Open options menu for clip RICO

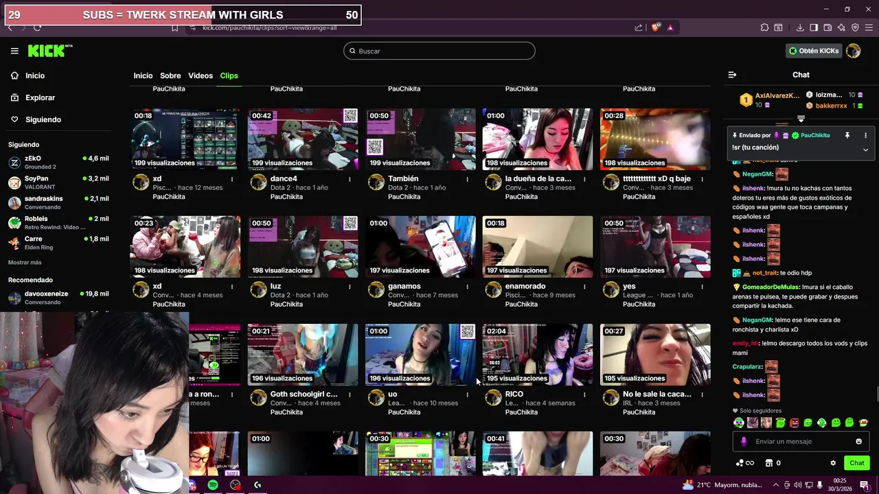[x=584, y=395]
